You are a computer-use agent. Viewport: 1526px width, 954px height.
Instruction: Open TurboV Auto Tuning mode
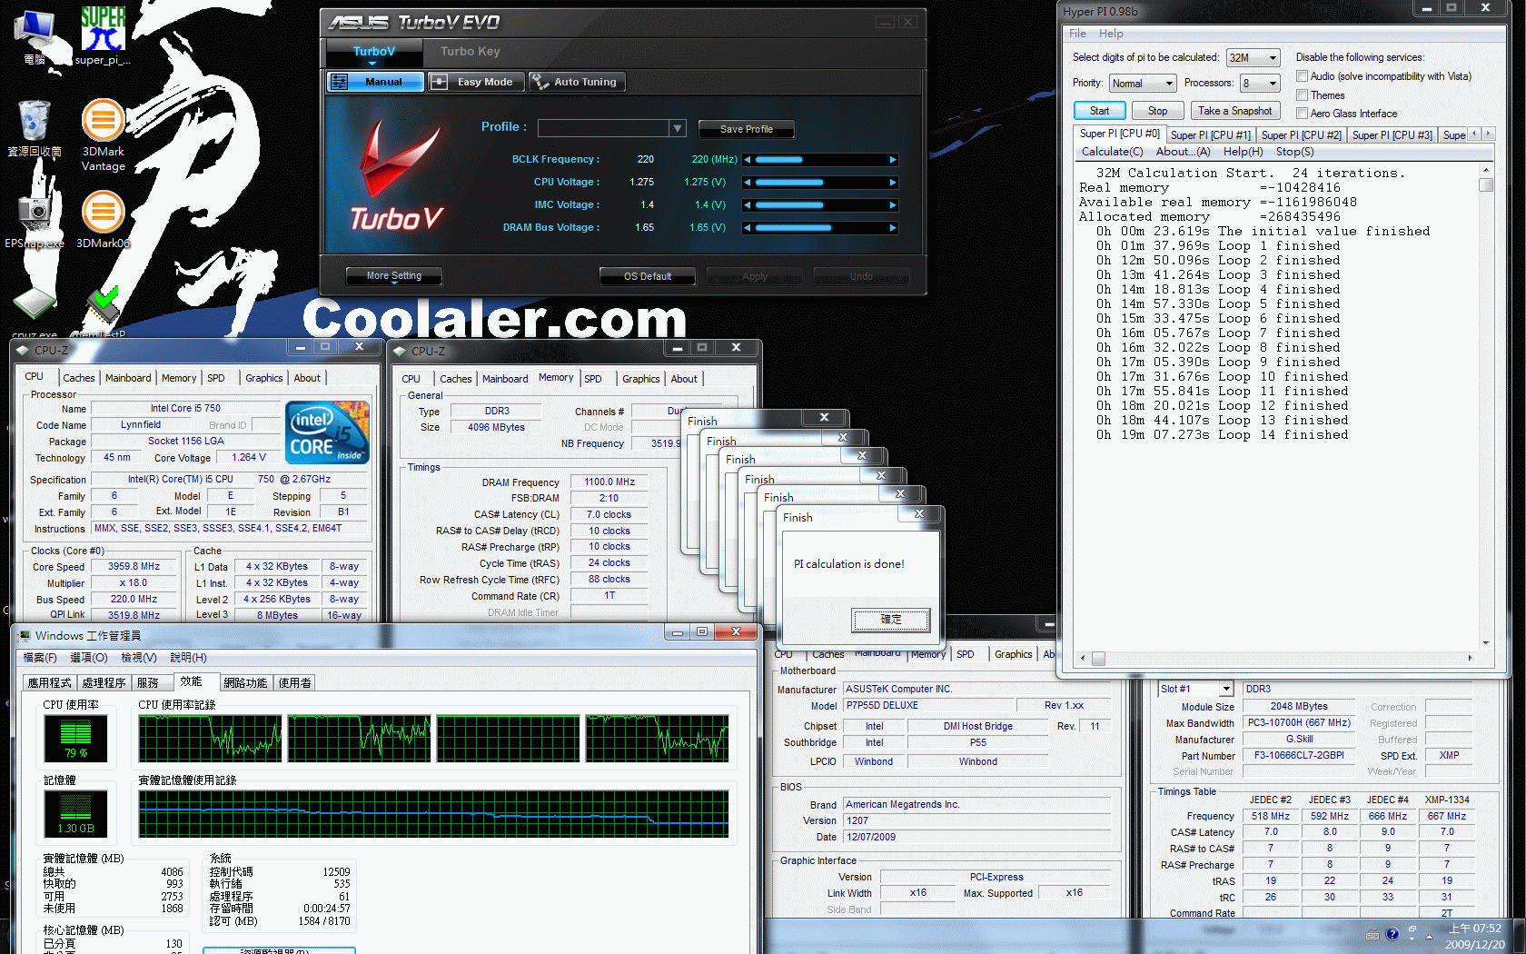pos(577,82)
